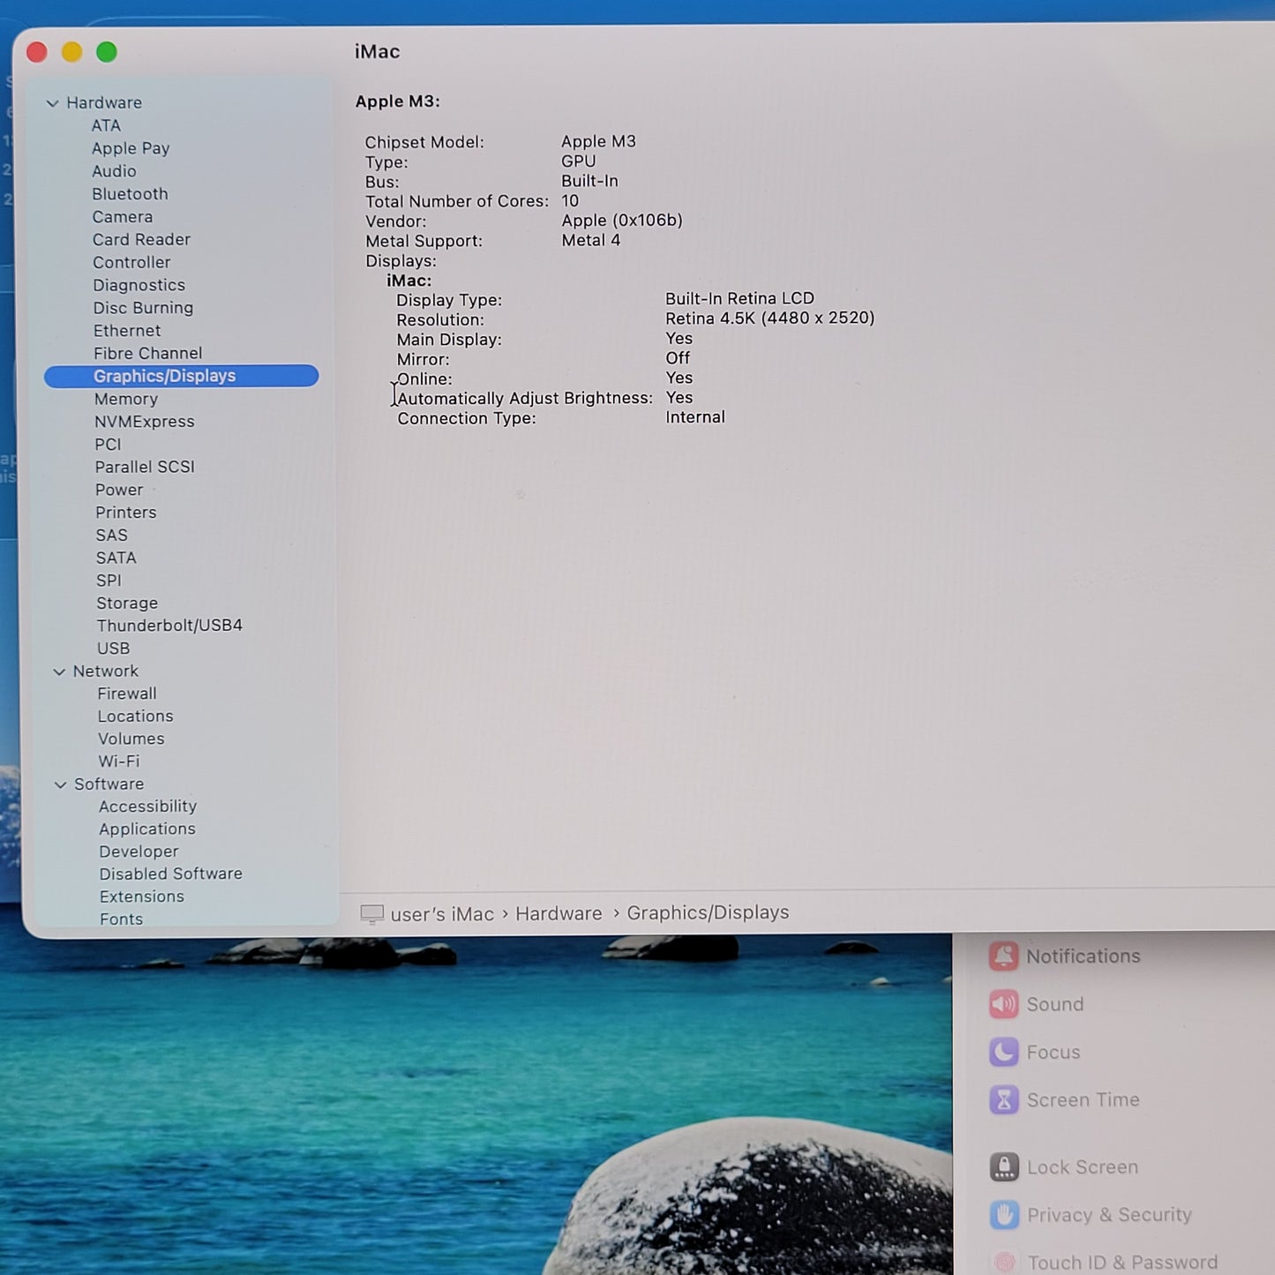
Task: Open Storage hardware info
Action: coord(127,604)
